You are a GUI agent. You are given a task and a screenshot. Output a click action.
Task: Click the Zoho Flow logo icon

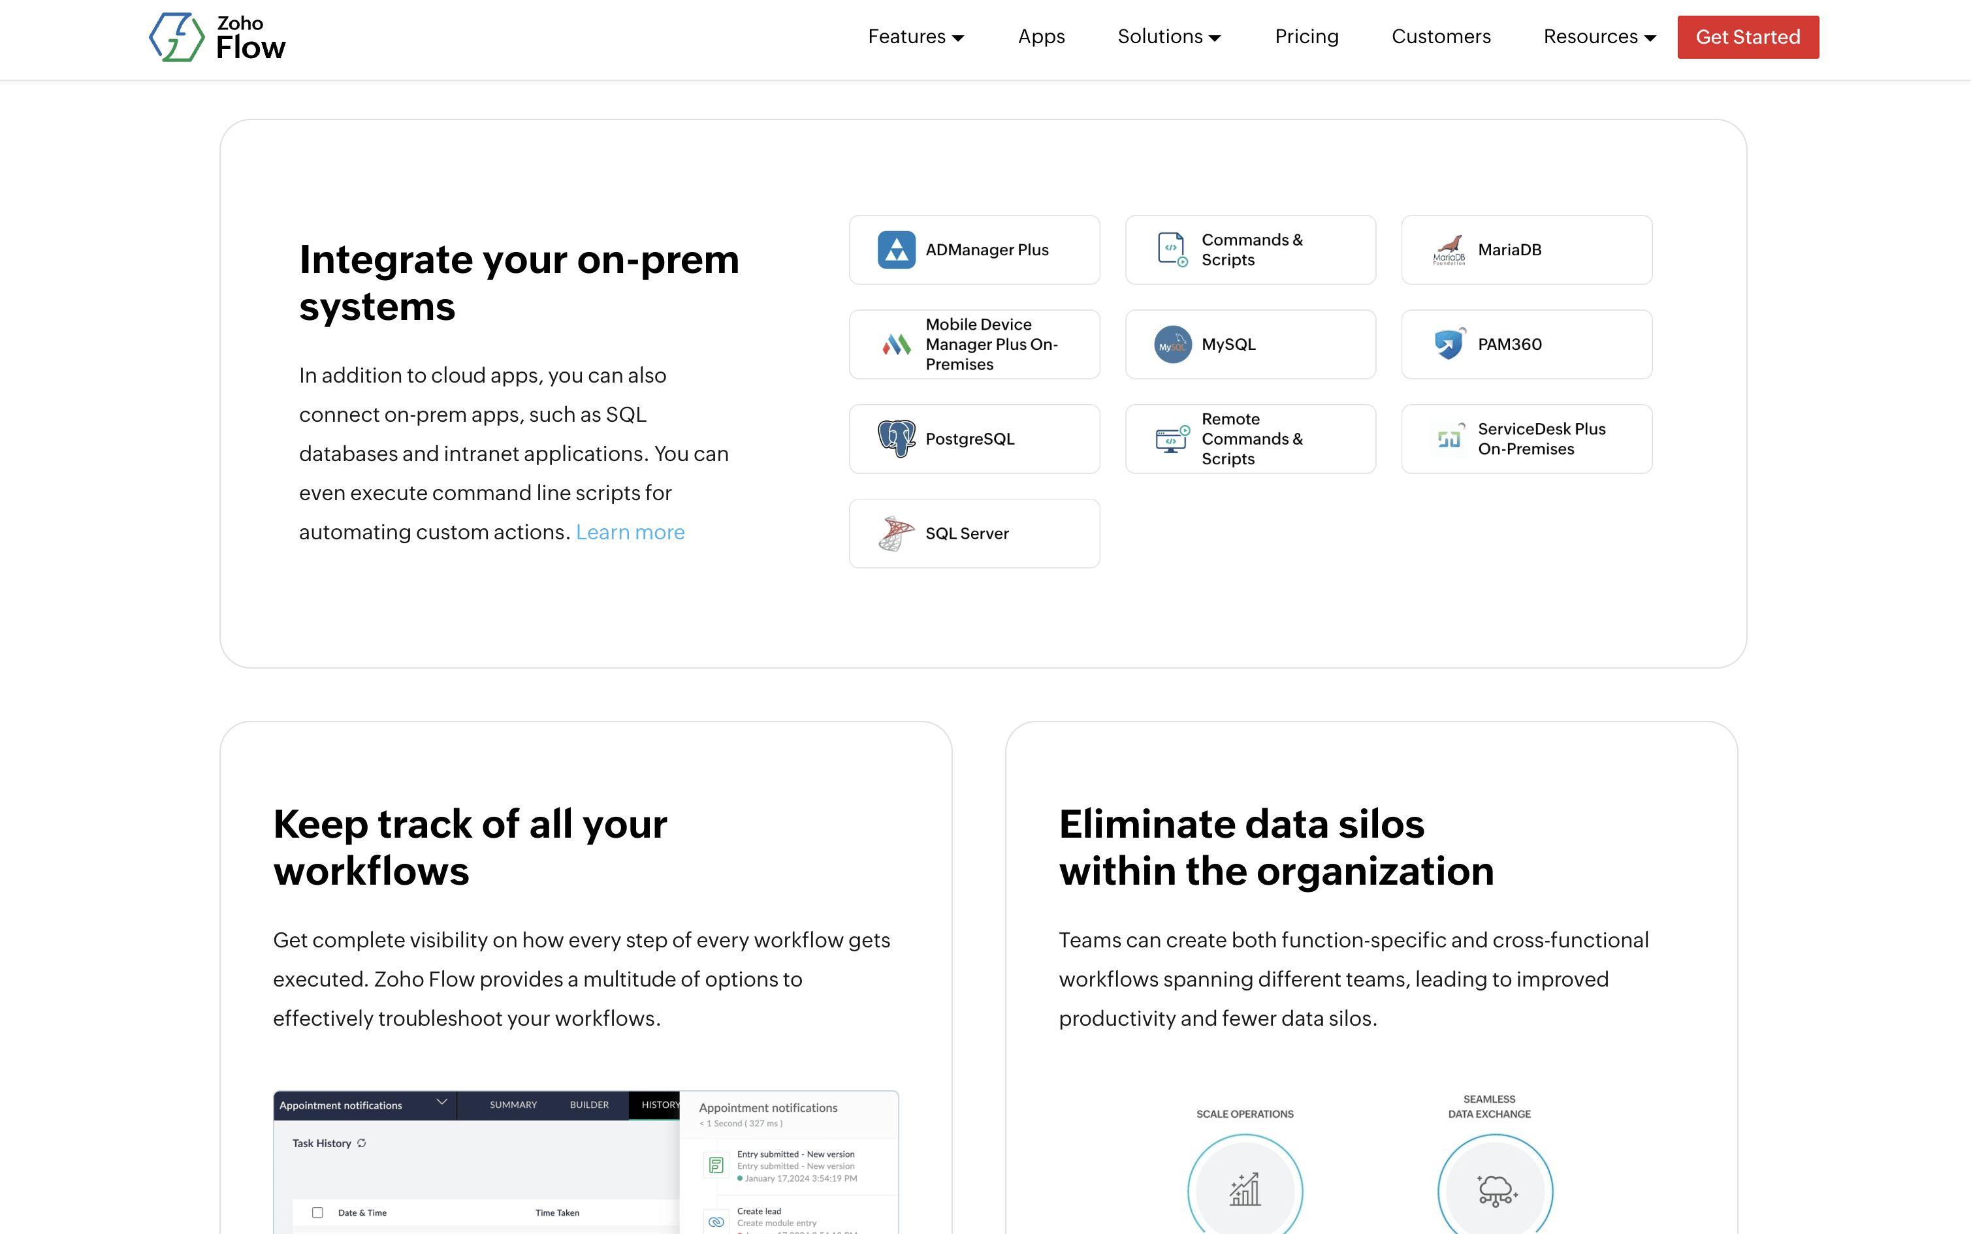coord(176,37)
